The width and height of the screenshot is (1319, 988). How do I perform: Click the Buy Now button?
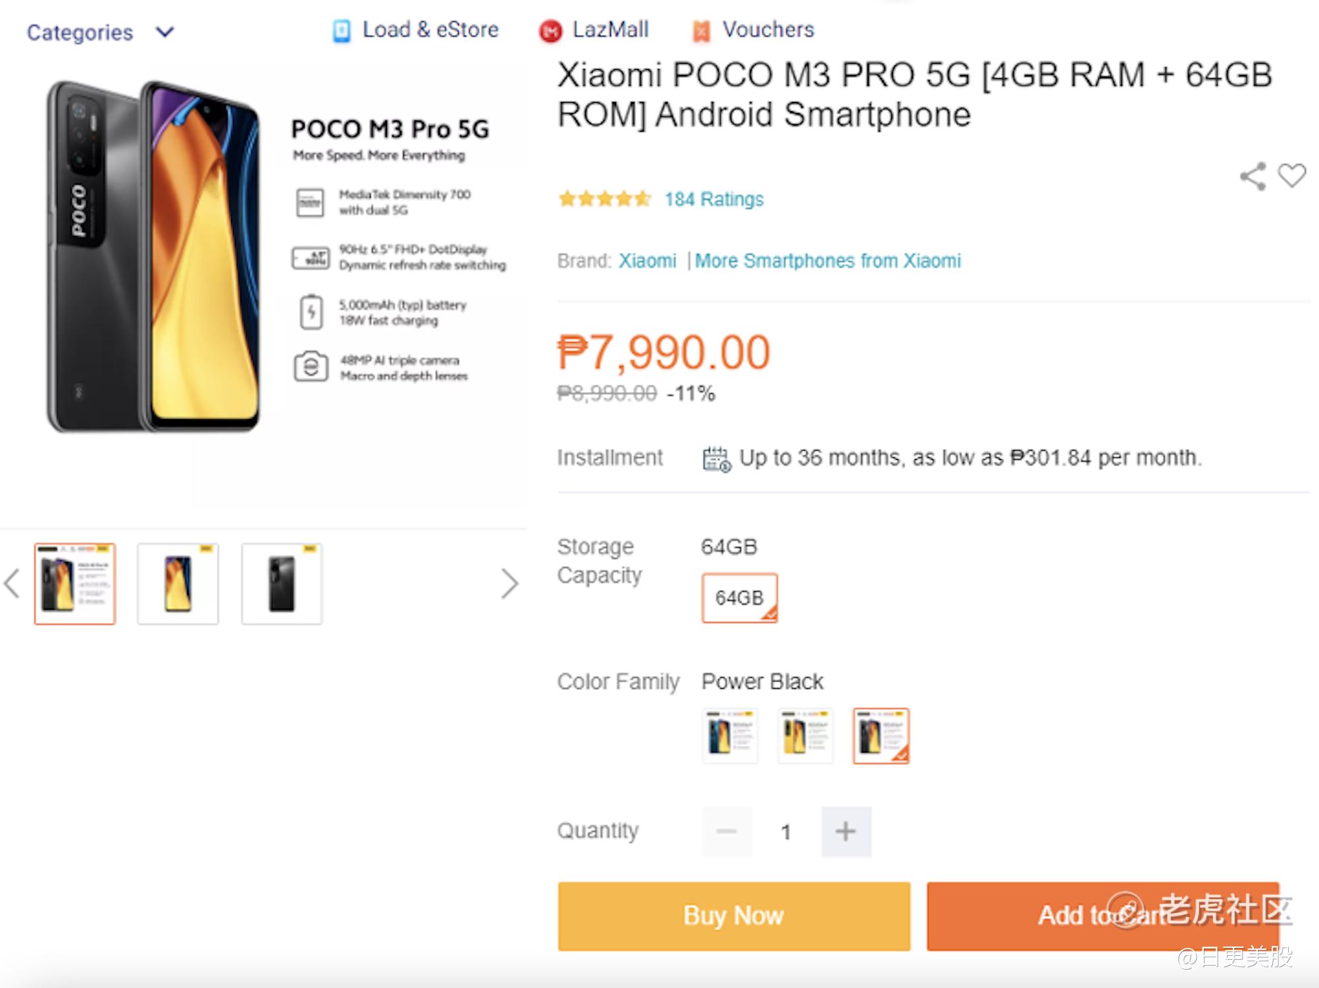(x=734, y=916)
